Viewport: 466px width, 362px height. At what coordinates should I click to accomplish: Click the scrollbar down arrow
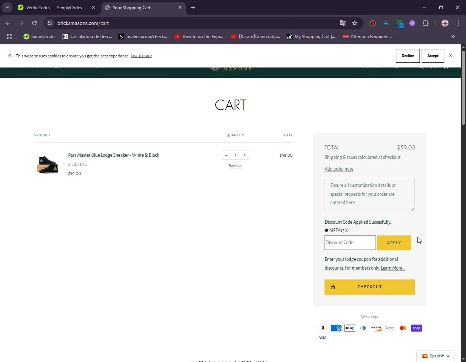pyautogui.click(x=463, y=359)
